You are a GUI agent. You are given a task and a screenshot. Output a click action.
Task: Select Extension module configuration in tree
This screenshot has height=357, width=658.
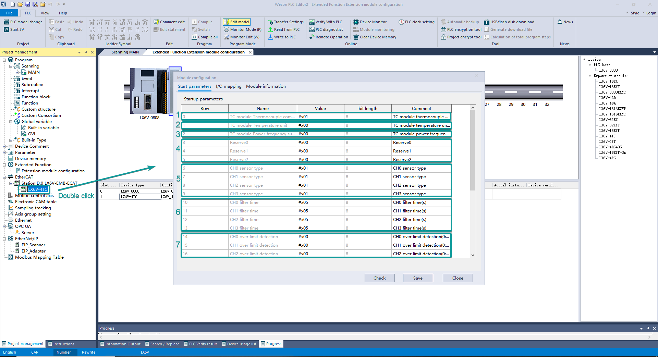point(53,171)
